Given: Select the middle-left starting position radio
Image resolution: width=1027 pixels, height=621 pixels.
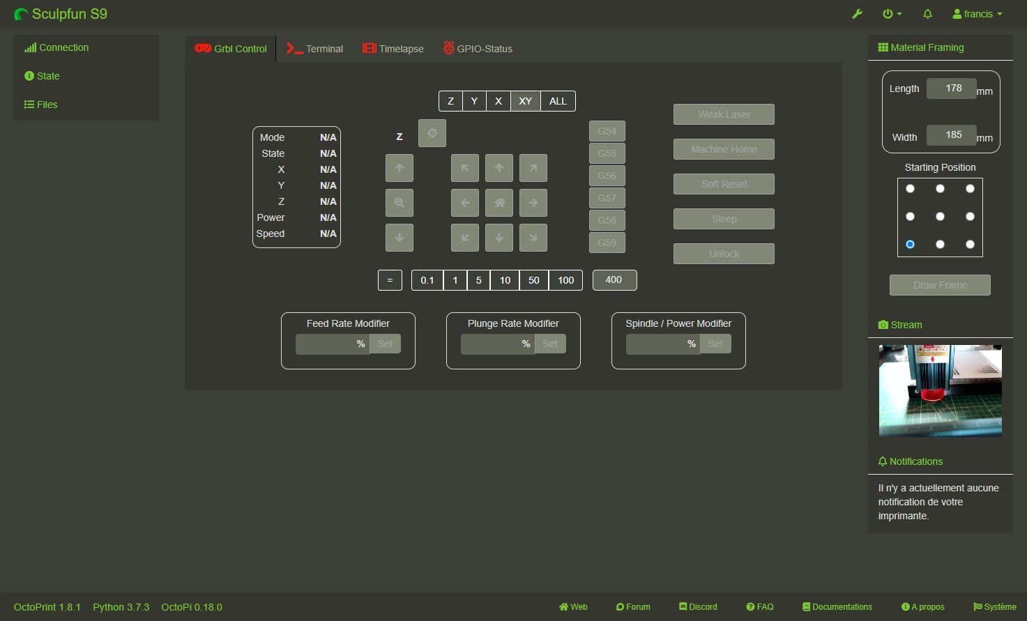Looking at the screenshot, I should [x=910, y=216].
